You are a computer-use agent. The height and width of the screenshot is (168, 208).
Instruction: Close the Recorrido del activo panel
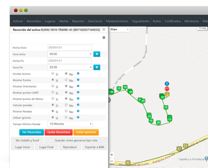(x=104, y=29)
